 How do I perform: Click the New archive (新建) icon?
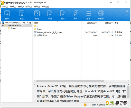click(x=37, y=13)
